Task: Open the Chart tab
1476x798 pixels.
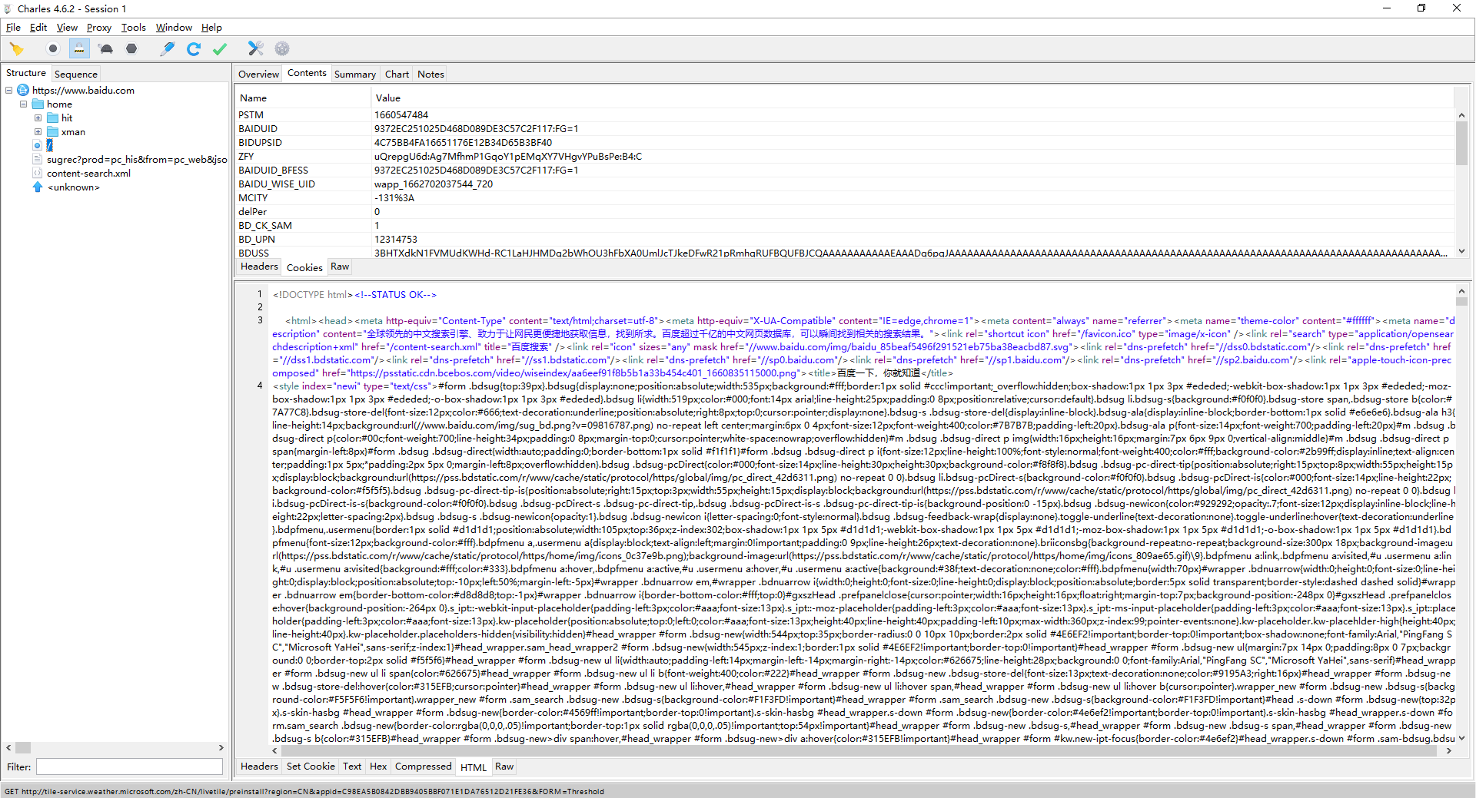Action: [397, 75]
